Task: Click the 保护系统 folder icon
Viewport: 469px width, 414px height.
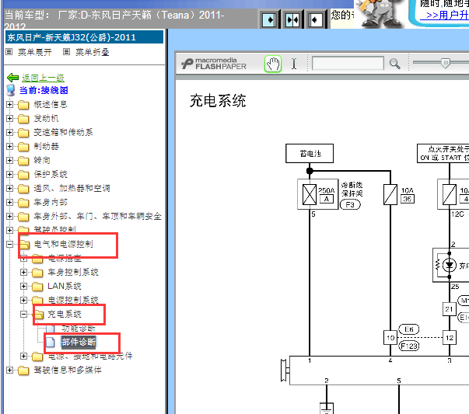Action: 23,175
